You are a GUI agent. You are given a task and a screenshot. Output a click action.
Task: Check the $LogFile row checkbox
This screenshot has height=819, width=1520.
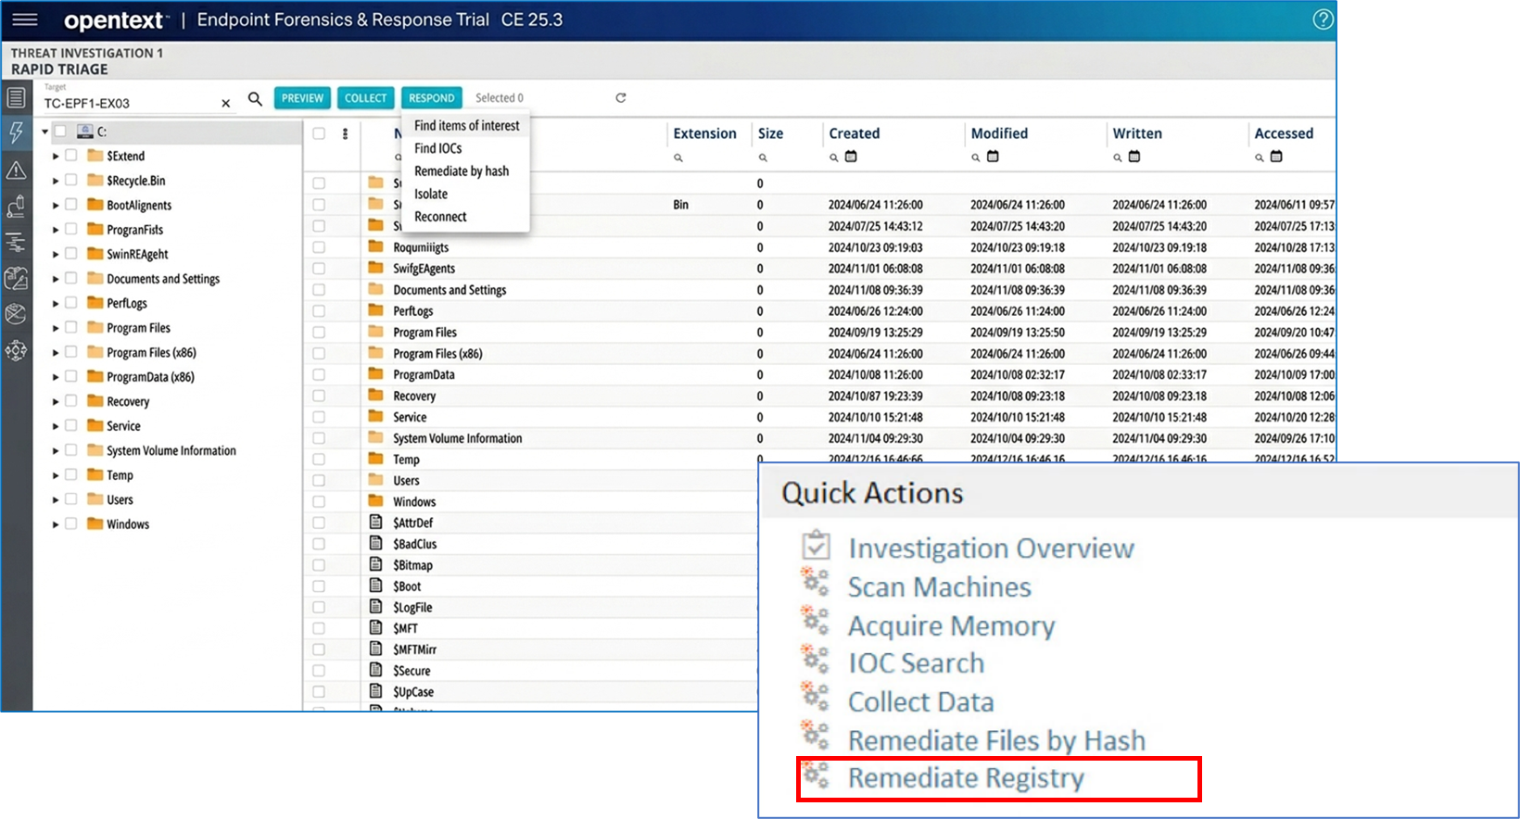[x=319, y=608]
